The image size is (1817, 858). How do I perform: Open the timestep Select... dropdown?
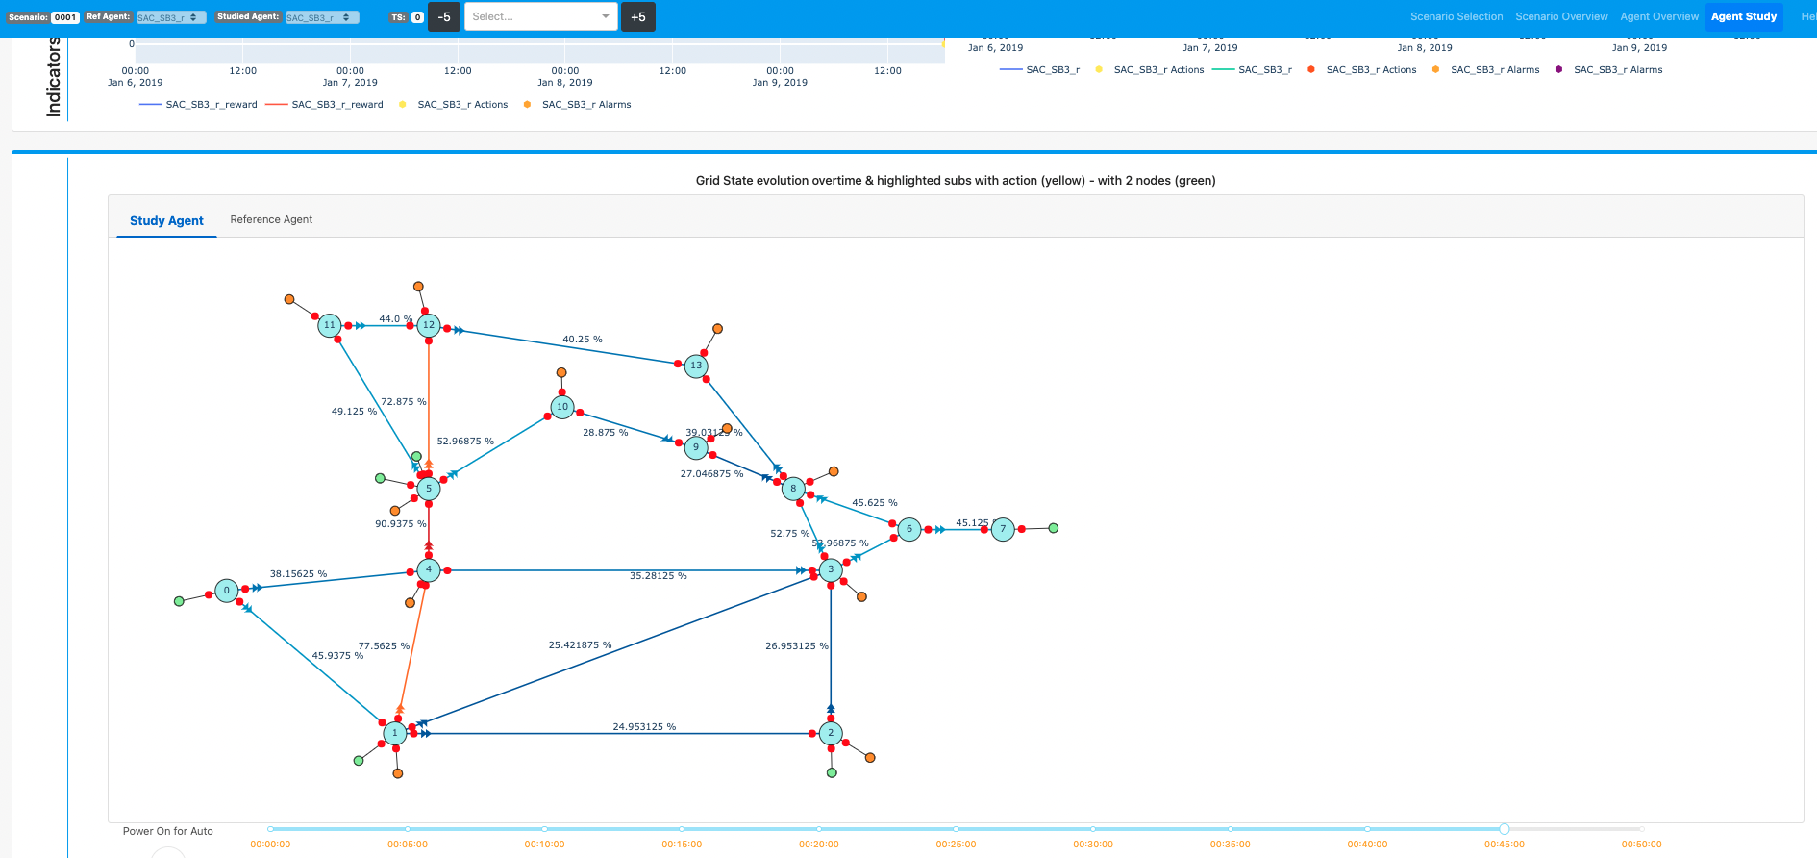(541, 16)
